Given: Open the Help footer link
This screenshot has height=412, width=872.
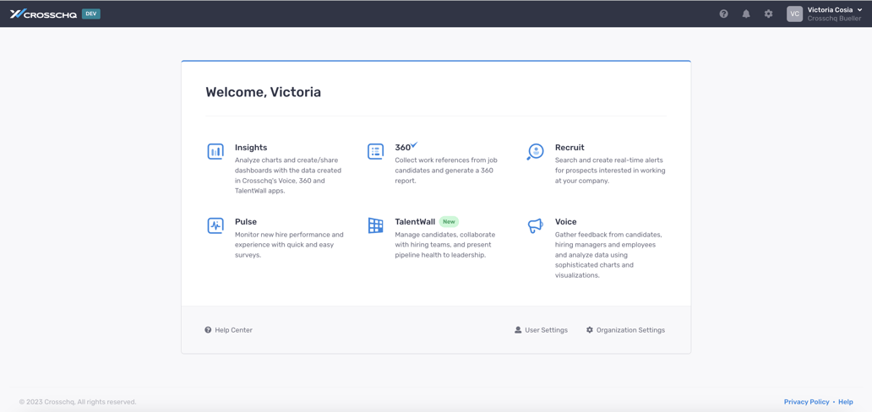Looking at the screenshot, I should click(846, 402).
